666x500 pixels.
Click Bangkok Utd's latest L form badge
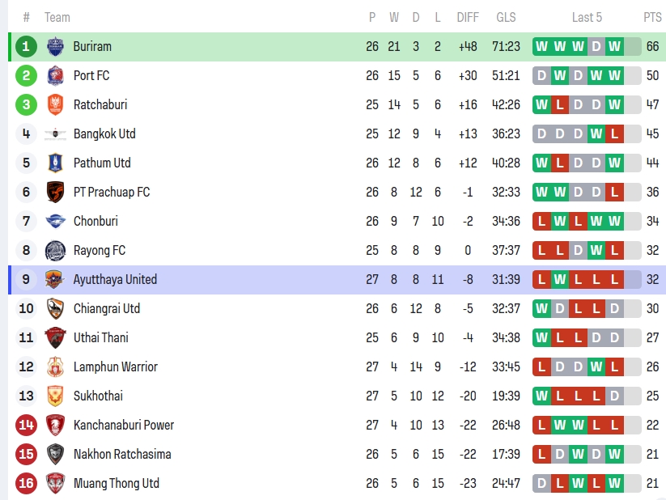[x=615, y=133]
